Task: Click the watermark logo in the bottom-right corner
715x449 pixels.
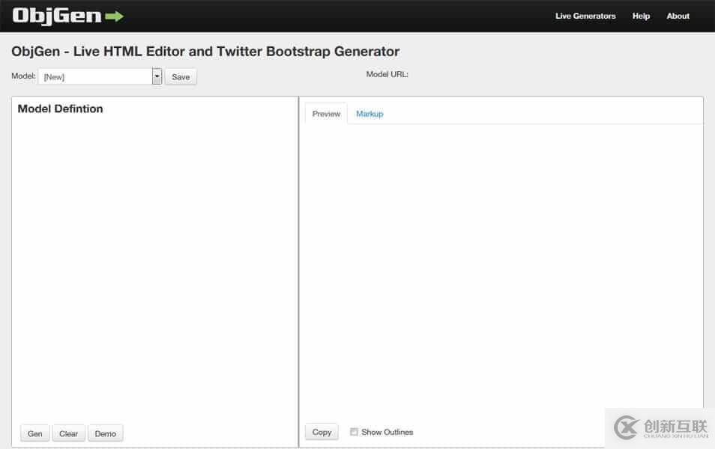Action: click(660, 427)
